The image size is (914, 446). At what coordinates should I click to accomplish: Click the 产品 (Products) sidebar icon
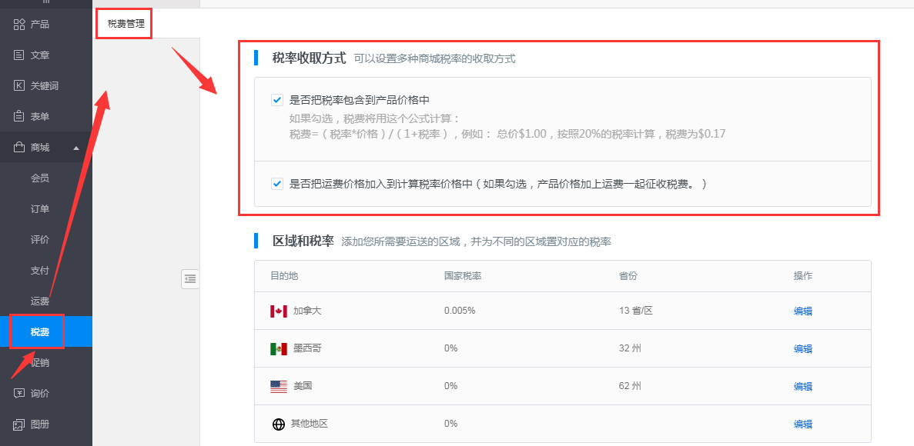(x=19, y=25)
